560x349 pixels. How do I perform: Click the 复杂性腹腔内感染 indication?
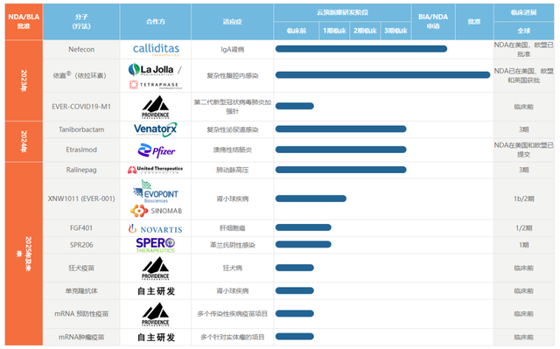coord(233,75)
